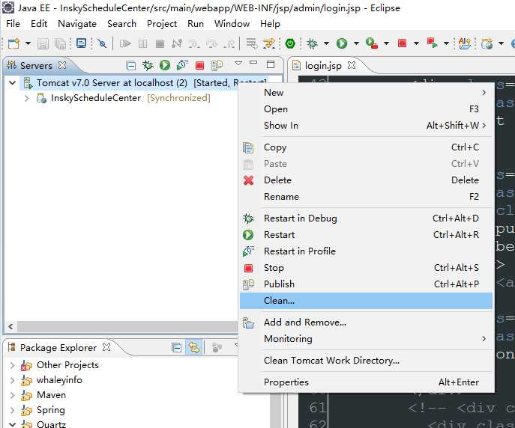Click the Terminate debug toolbar icon

point(160,43)
